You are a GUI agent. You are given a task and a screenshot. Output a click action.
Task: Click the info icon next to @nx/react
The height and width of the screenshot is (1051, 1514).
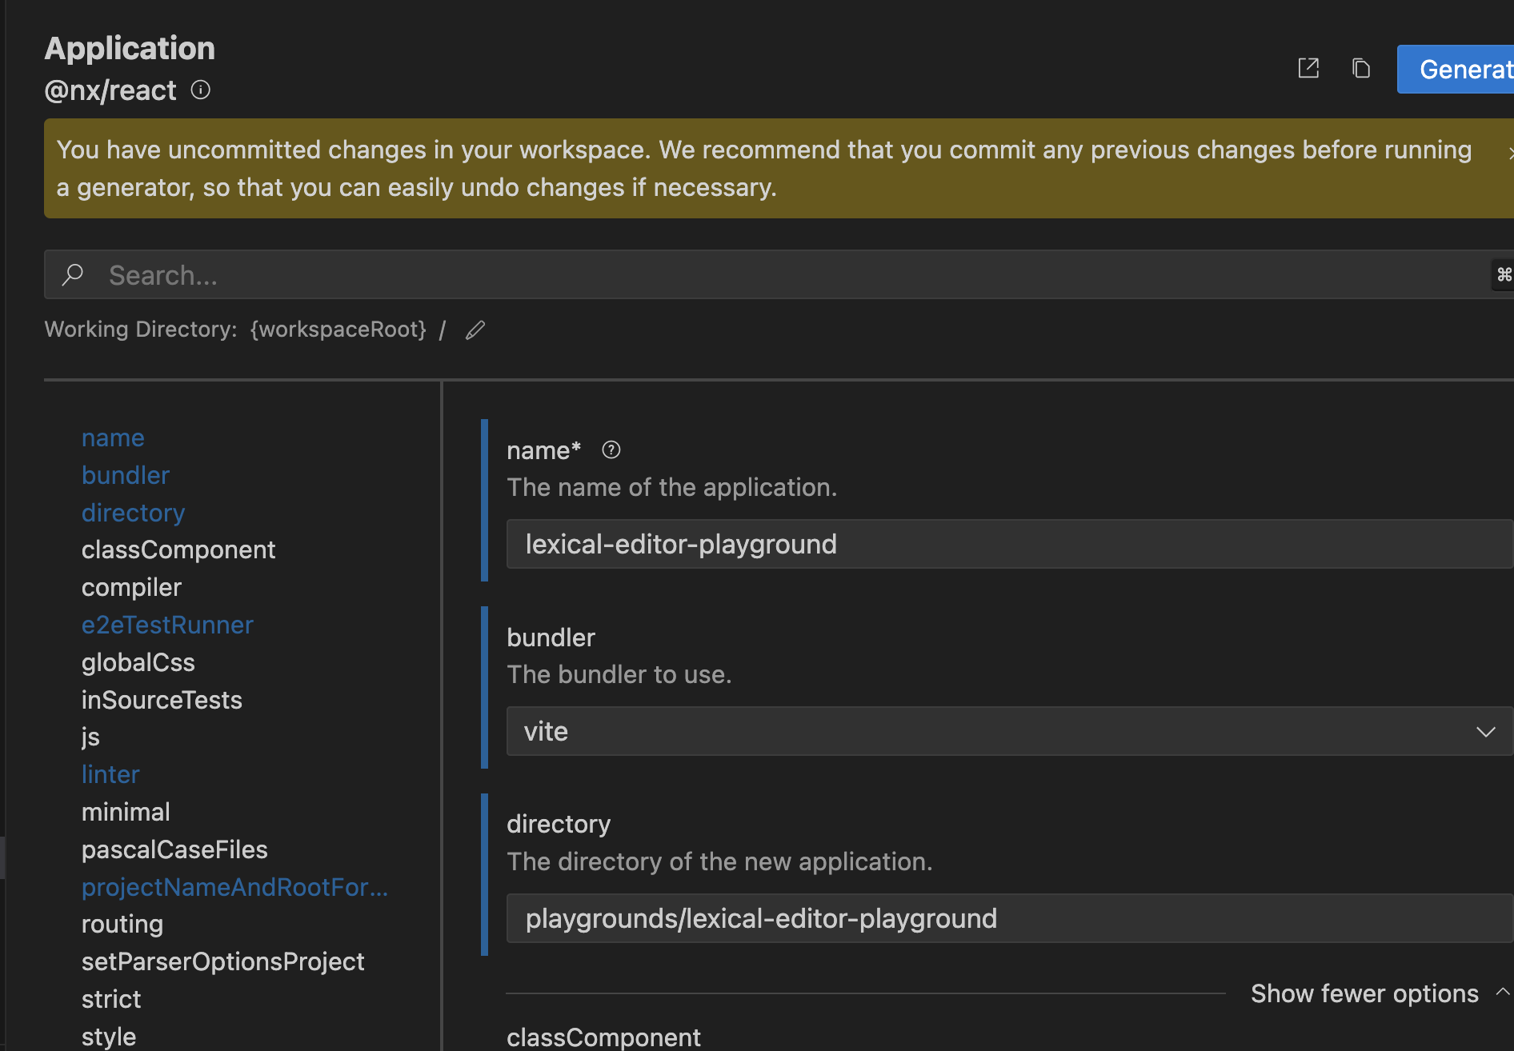[x=201, y=90]
